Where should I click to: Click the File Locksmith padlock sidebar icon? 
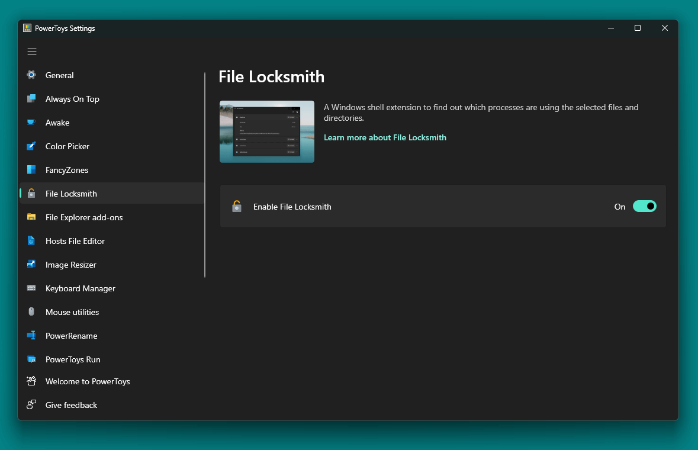click(x=31, y=193)
